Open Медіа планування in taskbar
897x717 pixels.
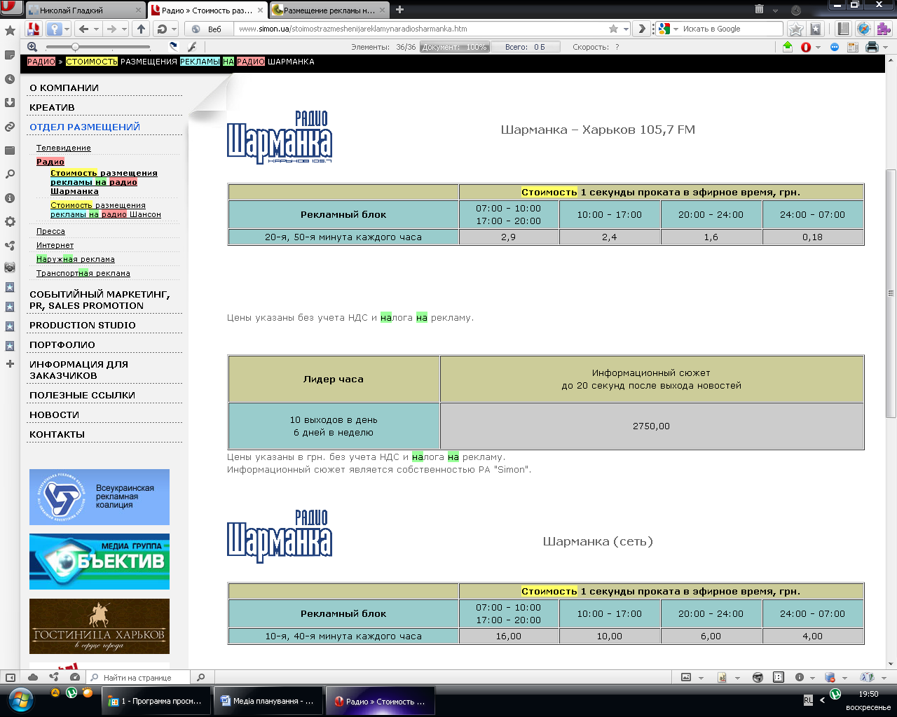point(267,701)
